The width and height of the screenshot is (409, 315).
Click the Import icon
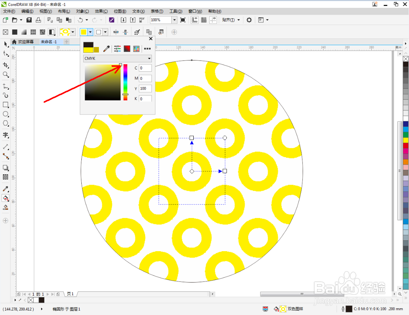click(x=124, y=20)
